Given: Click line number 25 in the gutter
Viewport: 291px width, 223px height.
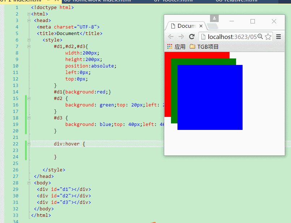Looking at the screenshot, I should (16, 163).
